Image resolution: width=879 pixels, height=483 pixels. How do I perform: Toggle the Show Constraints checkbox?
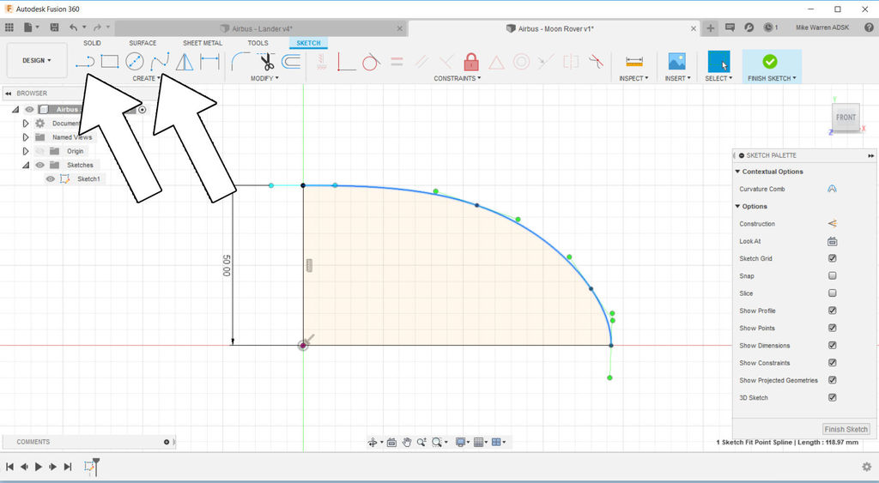pos(833,363)
